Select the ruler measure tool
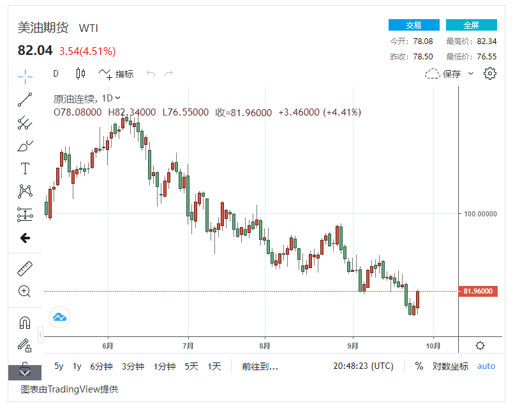Screen dimensions: 513x404 (x=25, y=268)
